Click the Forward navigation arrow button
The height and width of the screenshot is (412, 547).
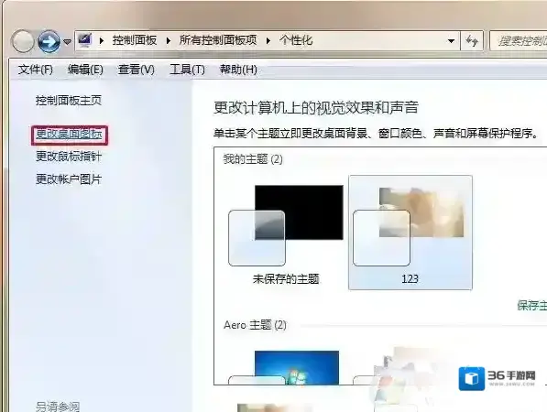[x=49, y=41]
